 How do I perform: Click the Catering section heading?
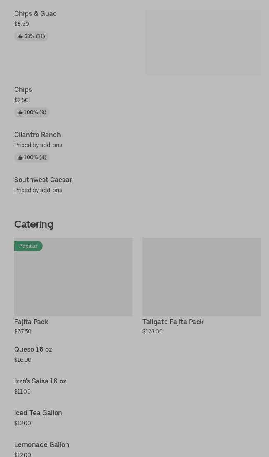[34, 224]
